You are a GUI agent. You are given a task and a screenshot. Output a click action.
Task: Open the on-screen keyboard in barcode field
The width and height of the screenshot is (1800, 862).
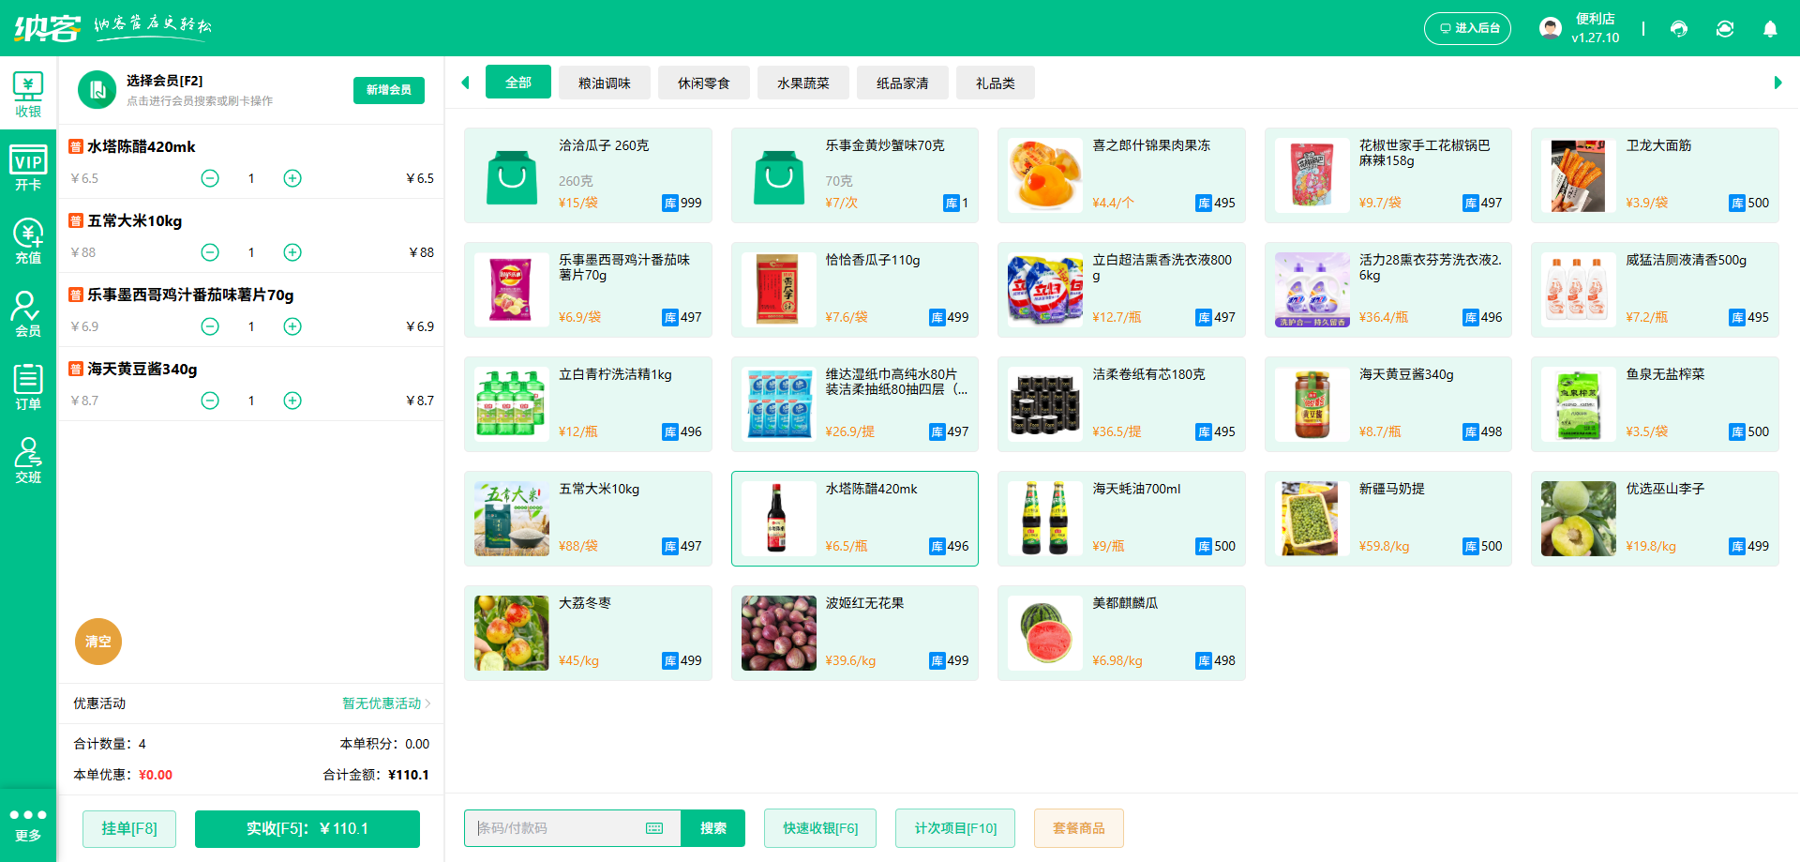tap(653, 828)
